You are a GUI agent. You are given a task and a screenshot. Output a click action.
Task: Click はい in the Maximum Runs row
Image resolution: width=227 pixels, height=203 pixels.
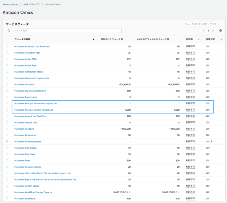[208, 161]
